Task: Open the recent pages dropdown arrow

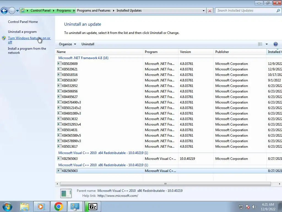Action: (17, 11)
